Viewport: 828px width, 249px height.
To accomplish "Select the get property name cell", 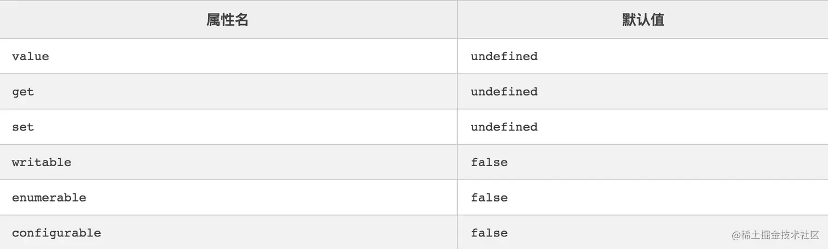I will point(23,92).
